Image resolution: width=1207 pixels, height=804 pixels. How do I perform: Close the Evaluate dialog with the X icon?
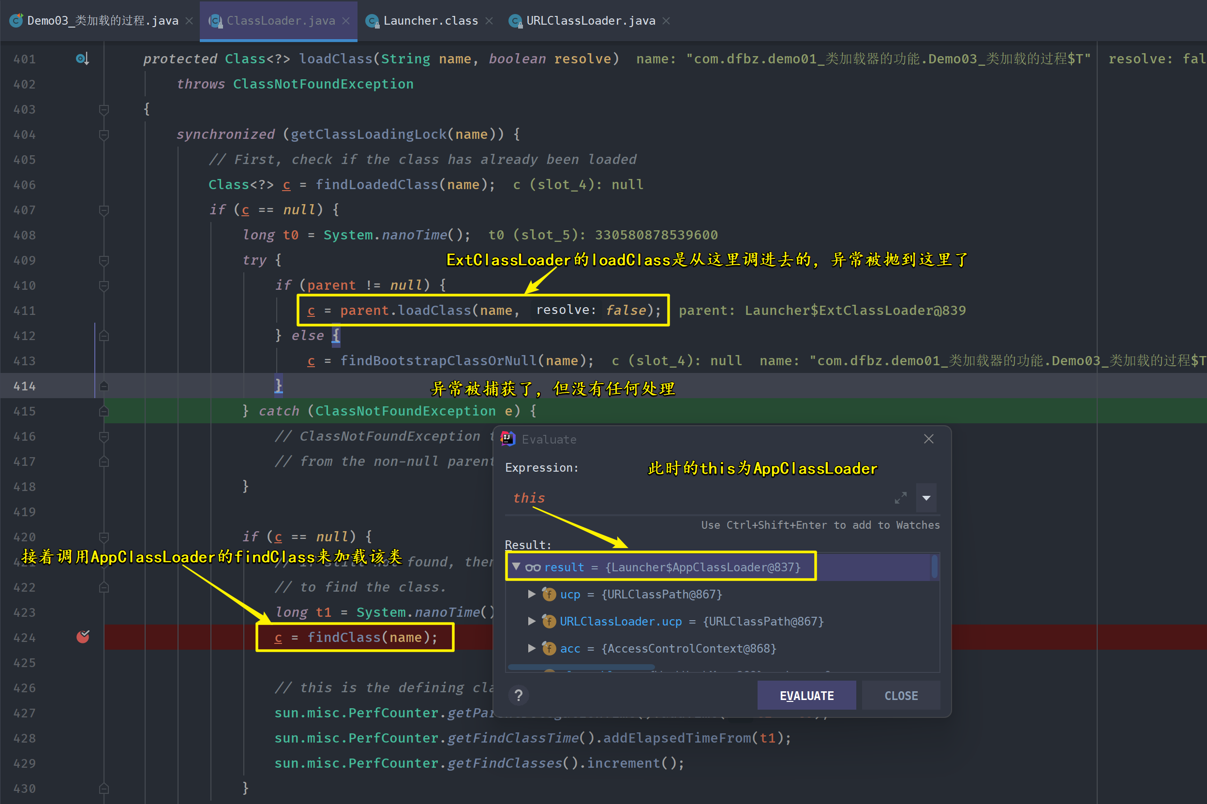click(x=928, y=439)
